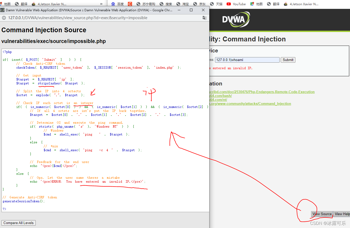Screen dimensions: 350x228
Task: Click the IP address field containing 127.0.0.1|whoami
Action: coord(247,60)
